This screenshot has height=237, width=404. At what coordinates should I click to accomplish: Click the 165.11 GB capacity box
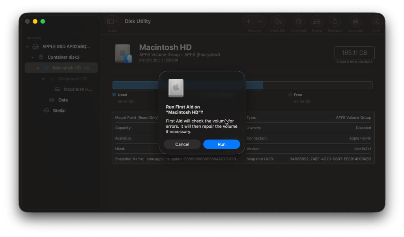pyautogui.click(x=354, y=53)
